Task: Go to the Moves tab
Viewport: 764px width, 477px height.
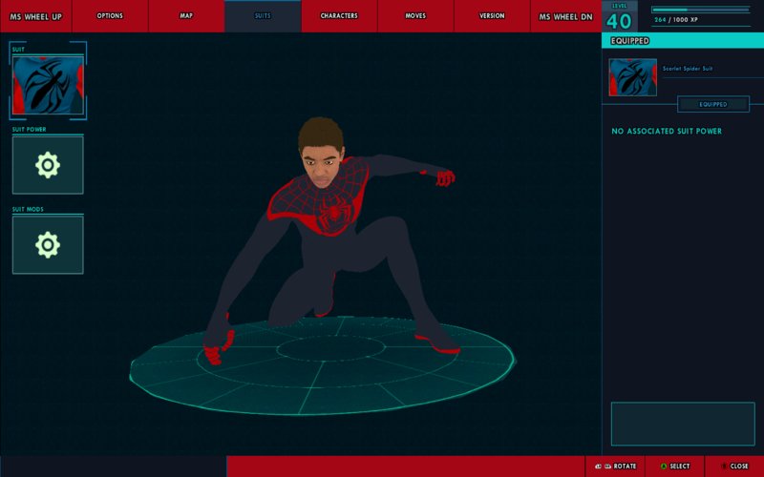Action: point(415,16)
